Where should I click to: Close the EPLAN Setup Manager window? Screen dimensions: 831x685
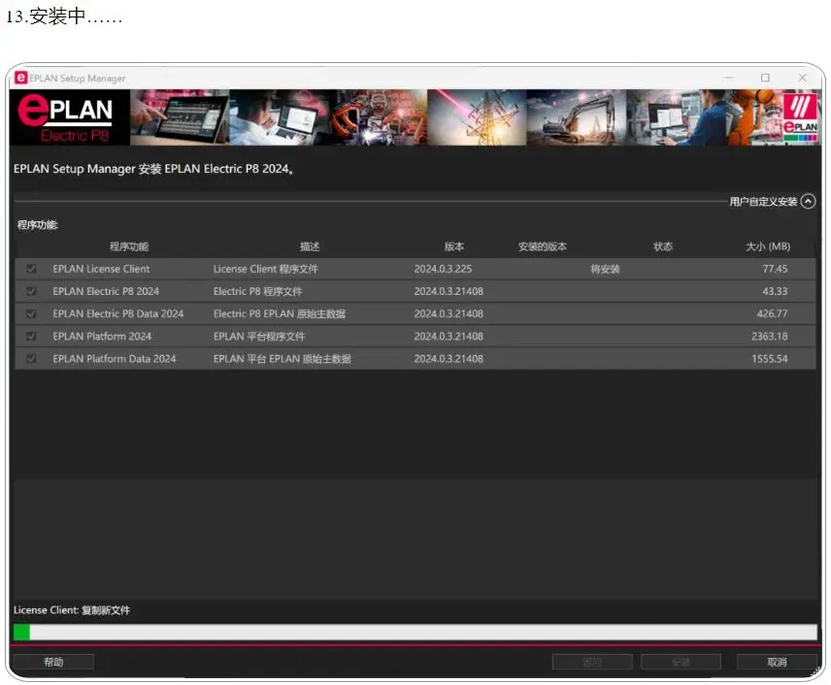[x=803, y=78]
